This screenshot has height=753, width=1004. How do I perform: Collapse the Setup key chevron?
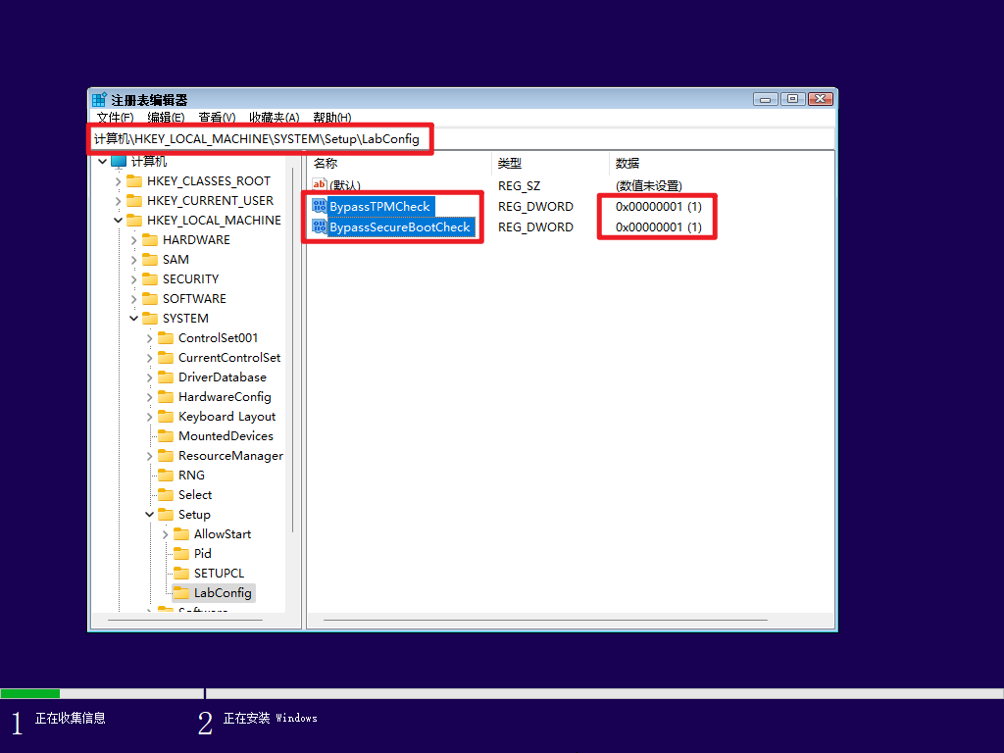pos(149,514)
